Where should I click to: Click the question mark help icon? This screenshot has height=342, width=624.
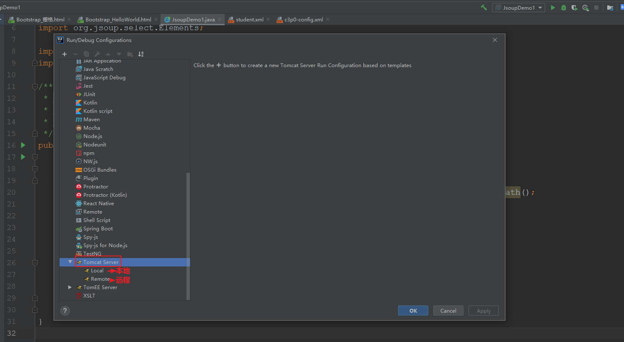tap(65, 311)
